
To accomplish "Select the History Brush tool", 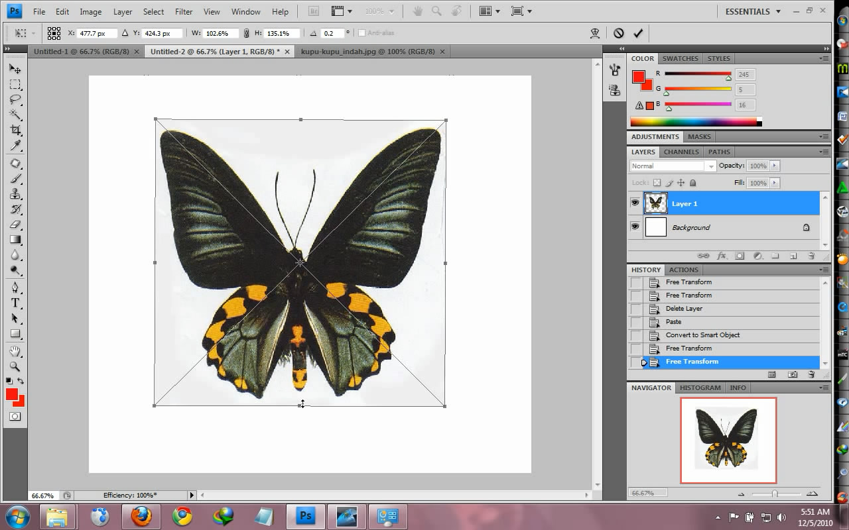I will point(15,209).
